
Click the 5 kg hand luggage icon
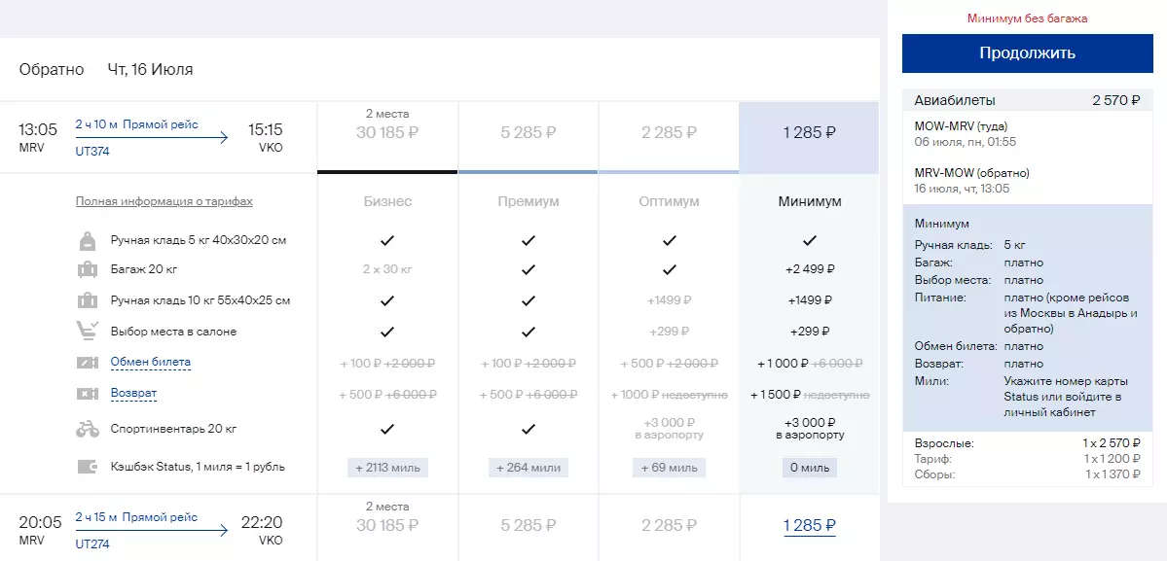click(x=88, y=240)
